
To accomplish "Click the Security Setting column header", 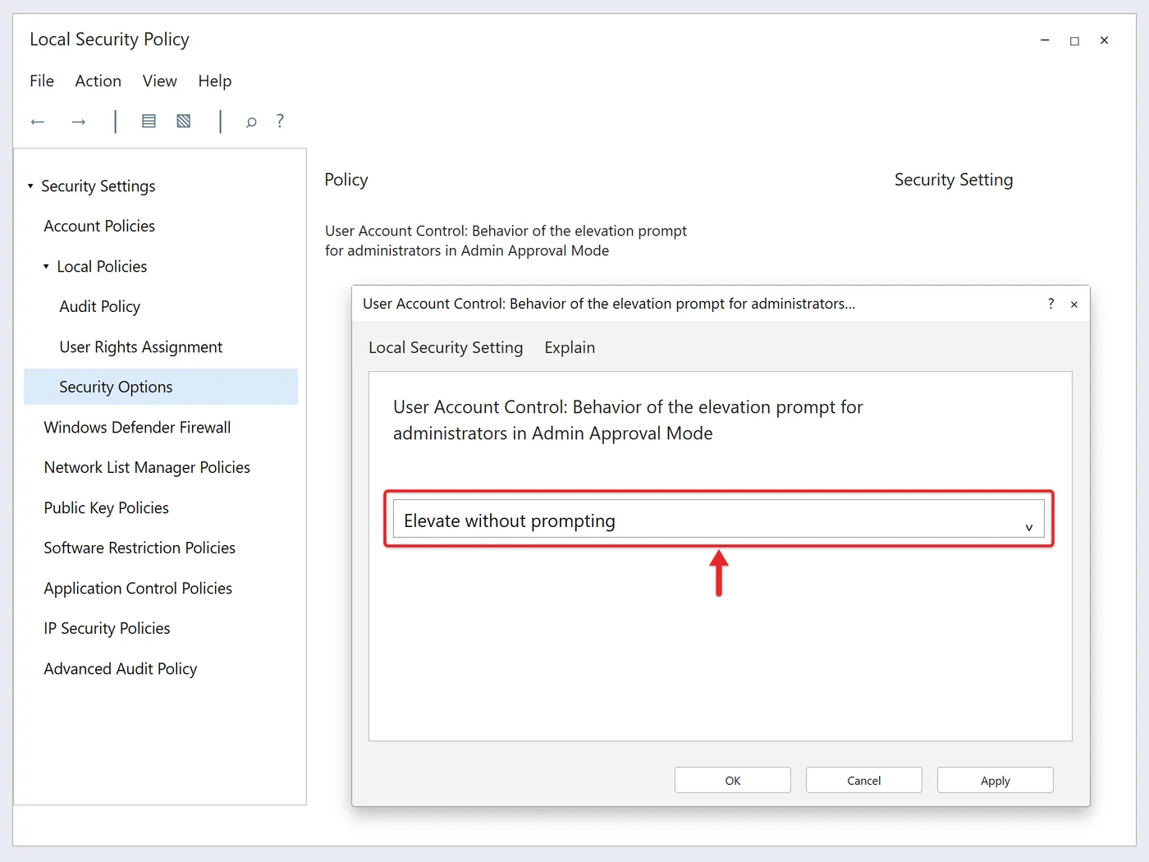I will (x=954, y=180).
